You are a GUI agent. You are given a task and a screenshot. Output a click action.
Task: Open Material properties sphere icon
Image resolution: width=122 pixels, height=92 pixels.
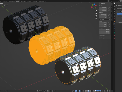[x=114, y=35]
